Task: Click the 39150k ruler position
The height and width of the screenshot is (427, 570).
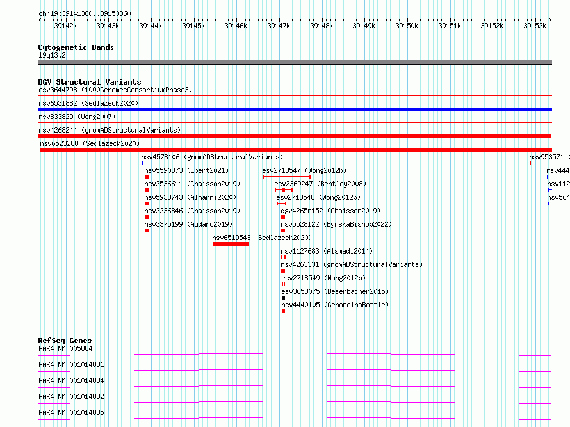Action: tap(407, 26)
